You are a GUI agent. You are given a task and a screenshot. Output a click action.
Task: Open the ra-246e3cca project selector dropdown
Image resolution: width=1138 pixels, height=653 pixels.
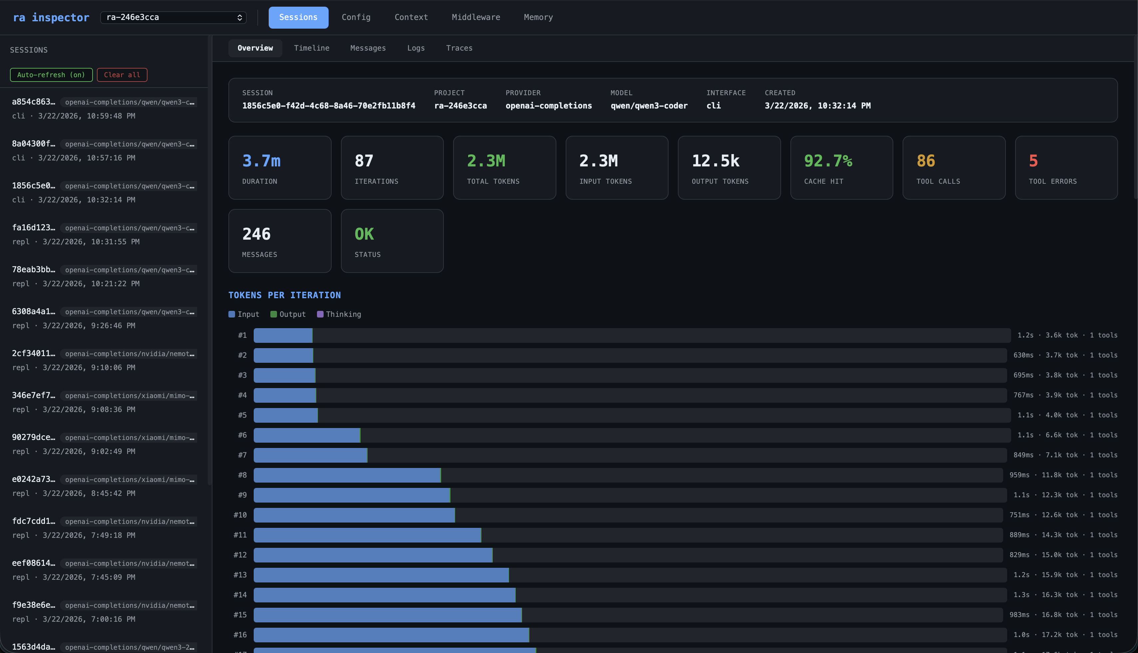pyautogui.click(x=173, y=18)
